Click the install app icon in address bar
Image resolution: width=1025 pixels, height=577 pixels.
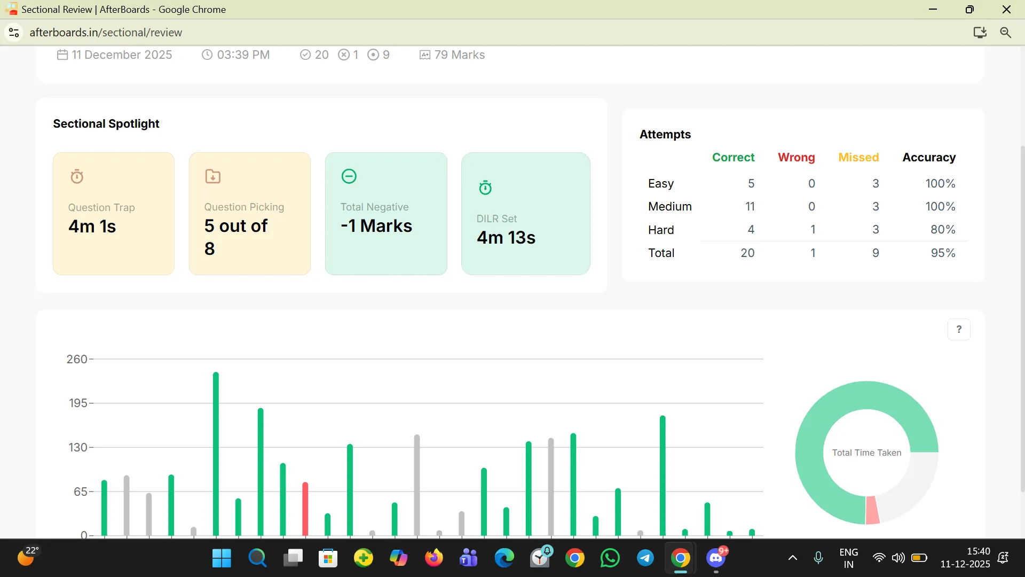click(980, 33)
